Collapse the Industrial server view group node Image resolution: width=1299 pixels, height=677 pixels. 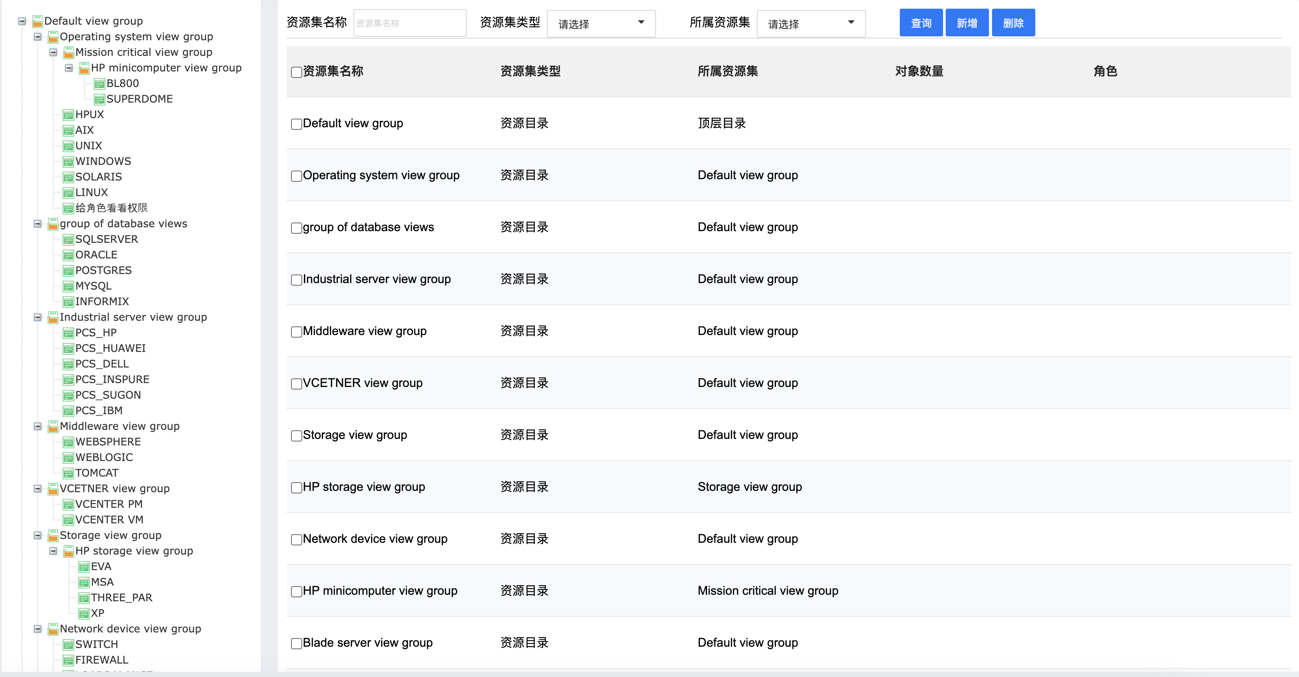37,317
